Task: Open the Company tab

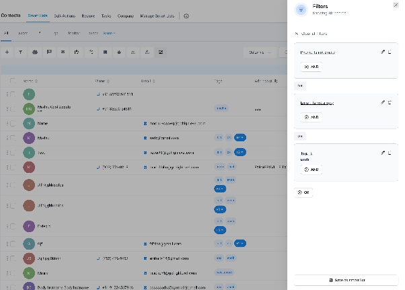Action: click(126, 15)
